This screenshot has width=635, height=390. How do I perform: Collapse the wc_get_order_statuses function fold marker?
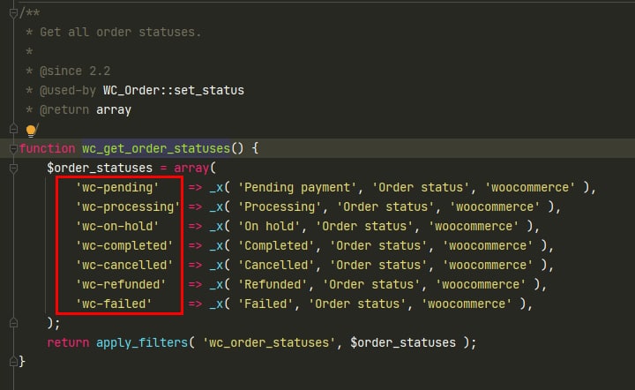pos(13,148)
